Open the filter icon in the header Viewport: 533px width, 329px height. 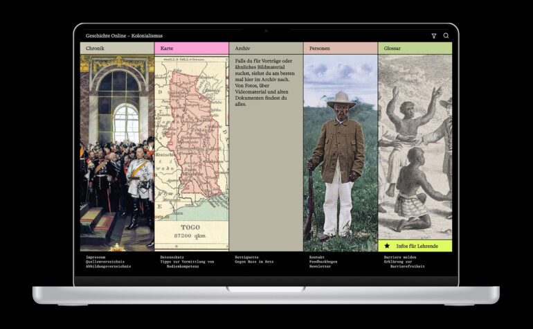click(x=434, y=36)
